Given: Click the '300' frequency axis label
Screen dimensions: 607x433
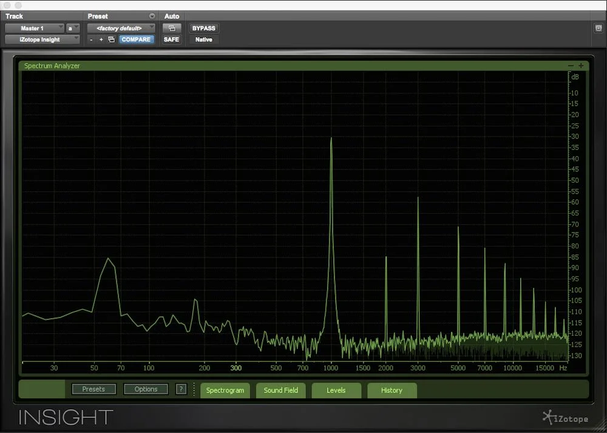Looking at the screenshot, I should coord(236,368).
